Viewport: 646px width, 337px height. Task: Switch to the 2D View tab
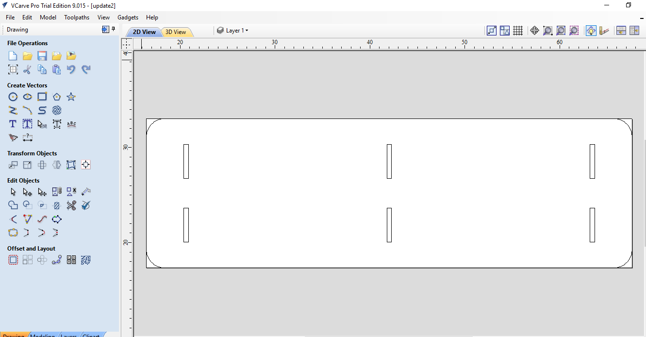(144, 32)
